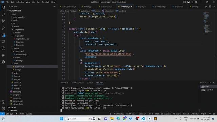Create a new terminal with plus icon
This screenshot has width=217, height=122.
pos(201,83)
